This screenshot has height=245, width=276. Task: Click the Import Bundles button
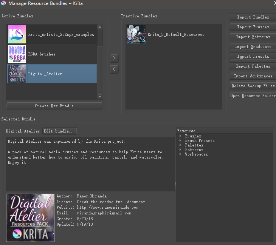(x=253, y=17)
